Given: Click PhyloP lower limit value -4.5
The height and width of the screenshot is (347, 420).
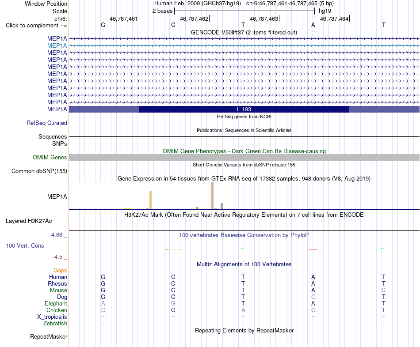Looking at the screenshot, I should pyautogui.click(x=57, y=257).
